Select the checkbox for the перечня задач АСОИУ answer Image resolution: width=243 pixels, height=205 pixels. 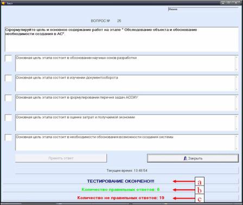pos(8,98)
